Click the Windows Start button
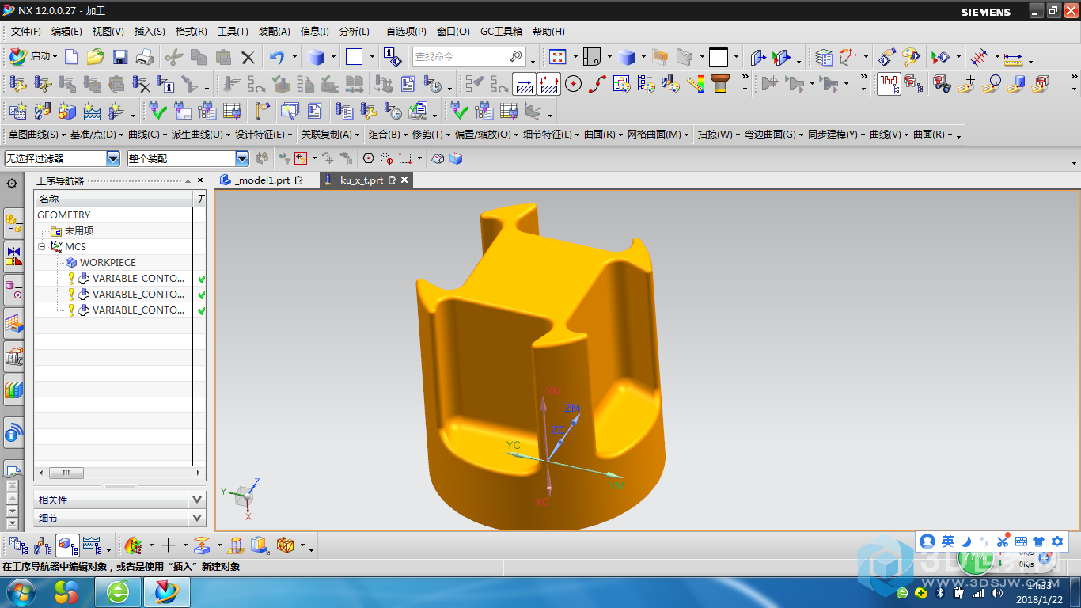The width and height of the screenshot is (1081, 608). (x=21, y=591)
